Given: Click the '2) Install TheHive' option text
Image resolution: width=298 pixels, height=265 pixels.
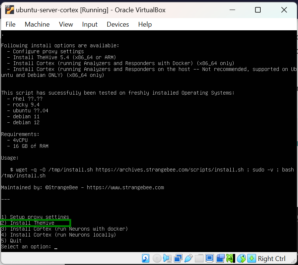Looking at the screenshot, I should click(28, 223).
